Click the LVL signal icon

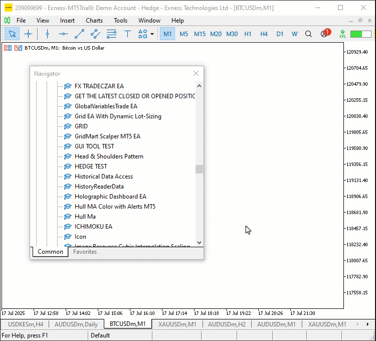pyautogui.click(x=342, y=34)
